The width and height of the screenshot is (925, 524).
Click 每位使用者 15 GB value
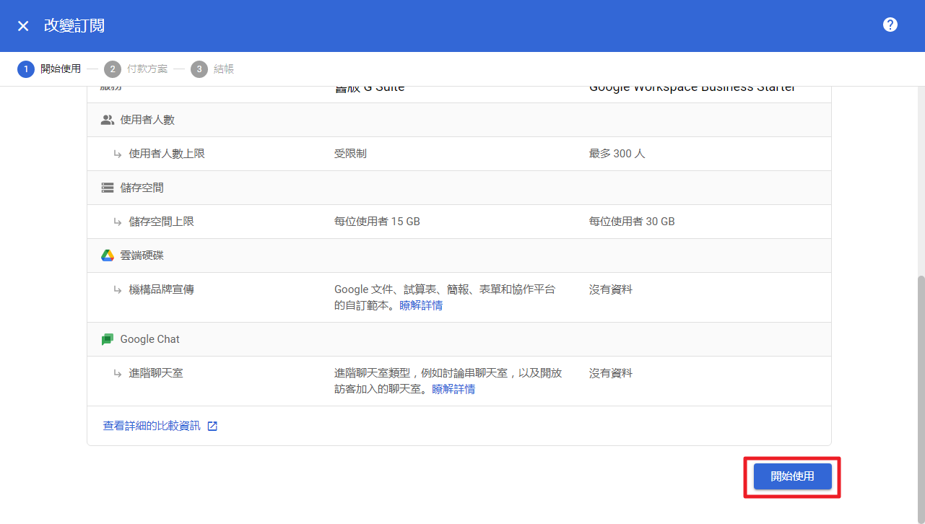pos(377,222)
